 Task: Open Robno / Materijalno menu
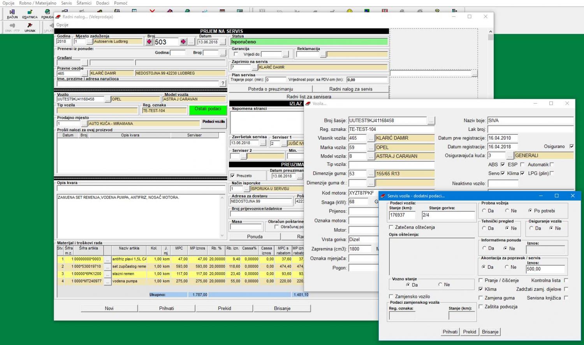point(38,3)
